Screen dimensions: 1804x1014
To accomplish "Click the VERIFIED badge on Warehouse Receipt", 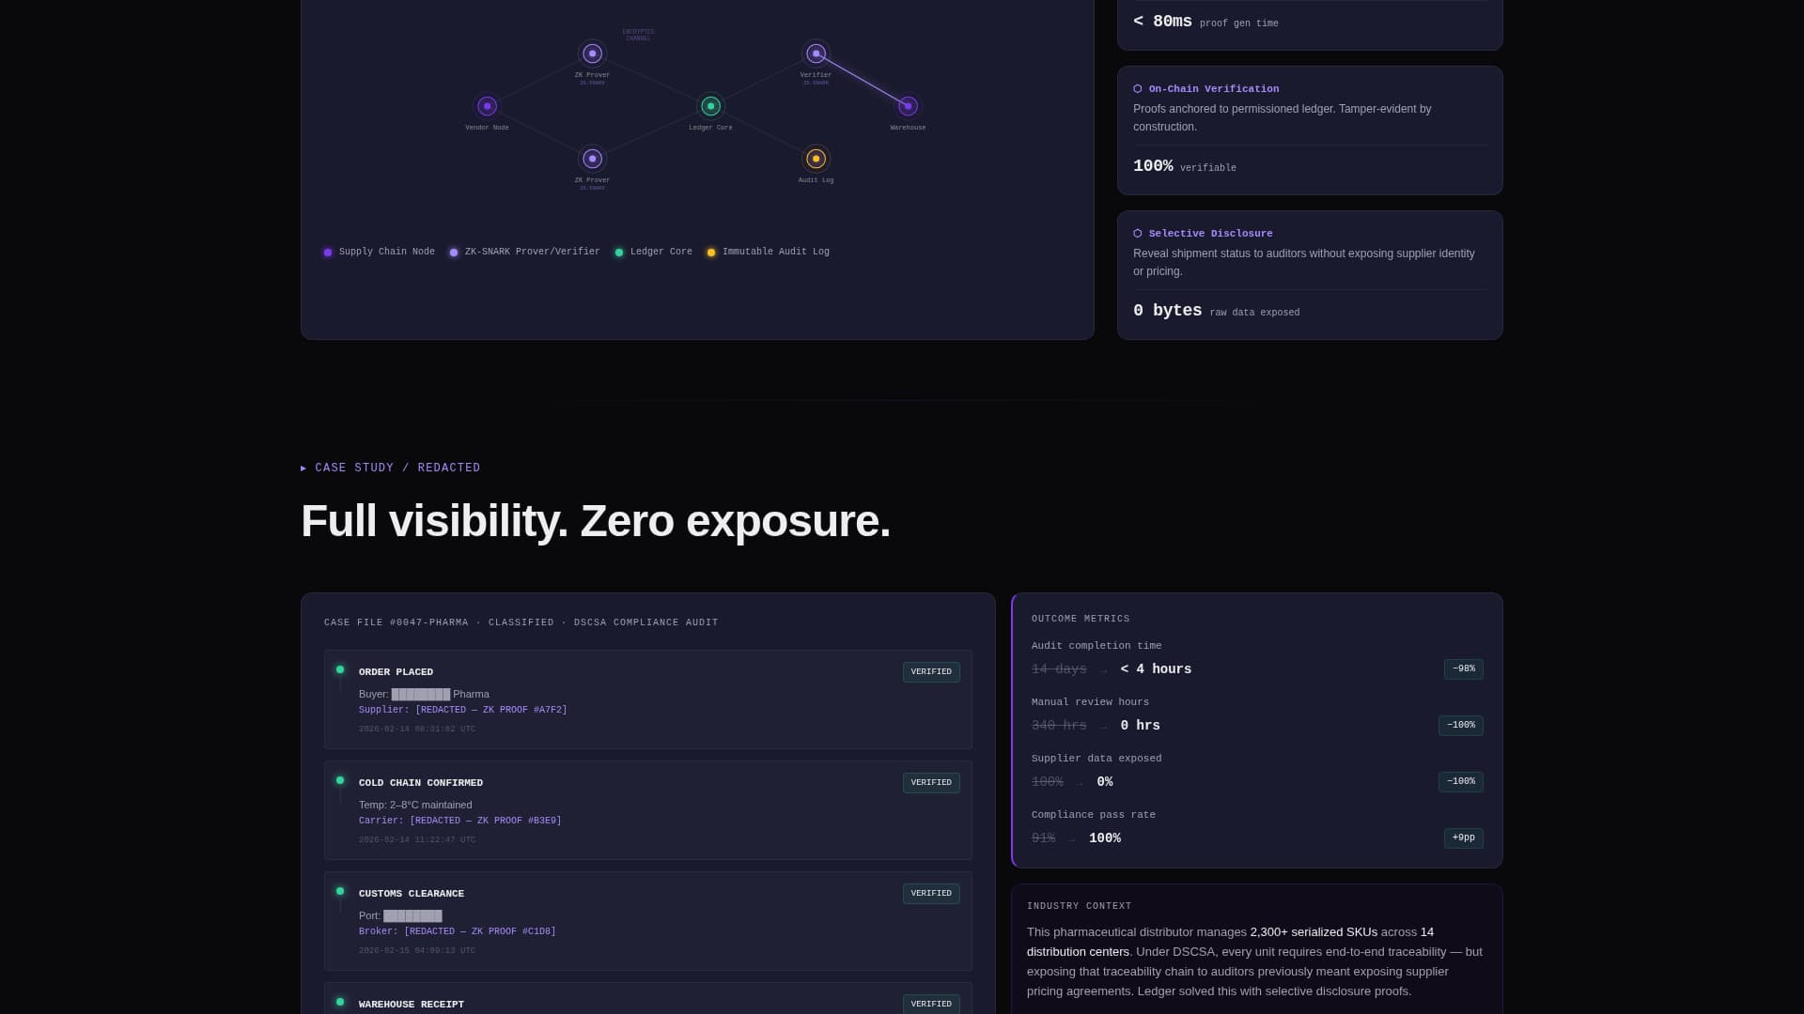I will coord(931,1004).
